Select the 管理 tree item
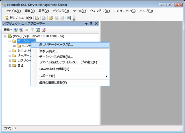The width and height of the screenshot is (185, 133). point(21,65)
